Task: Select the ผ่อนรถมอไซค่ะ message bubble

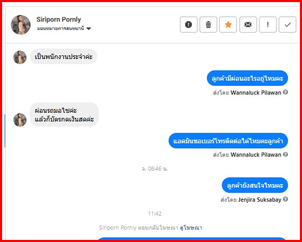Action: tap(64, 115)
